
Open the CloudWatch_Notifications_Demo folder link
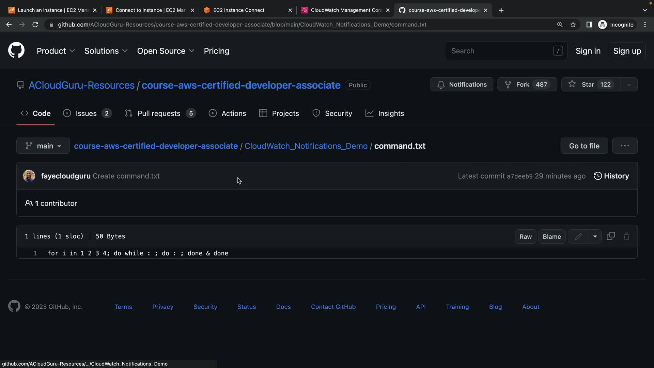[x=306, y=146]
